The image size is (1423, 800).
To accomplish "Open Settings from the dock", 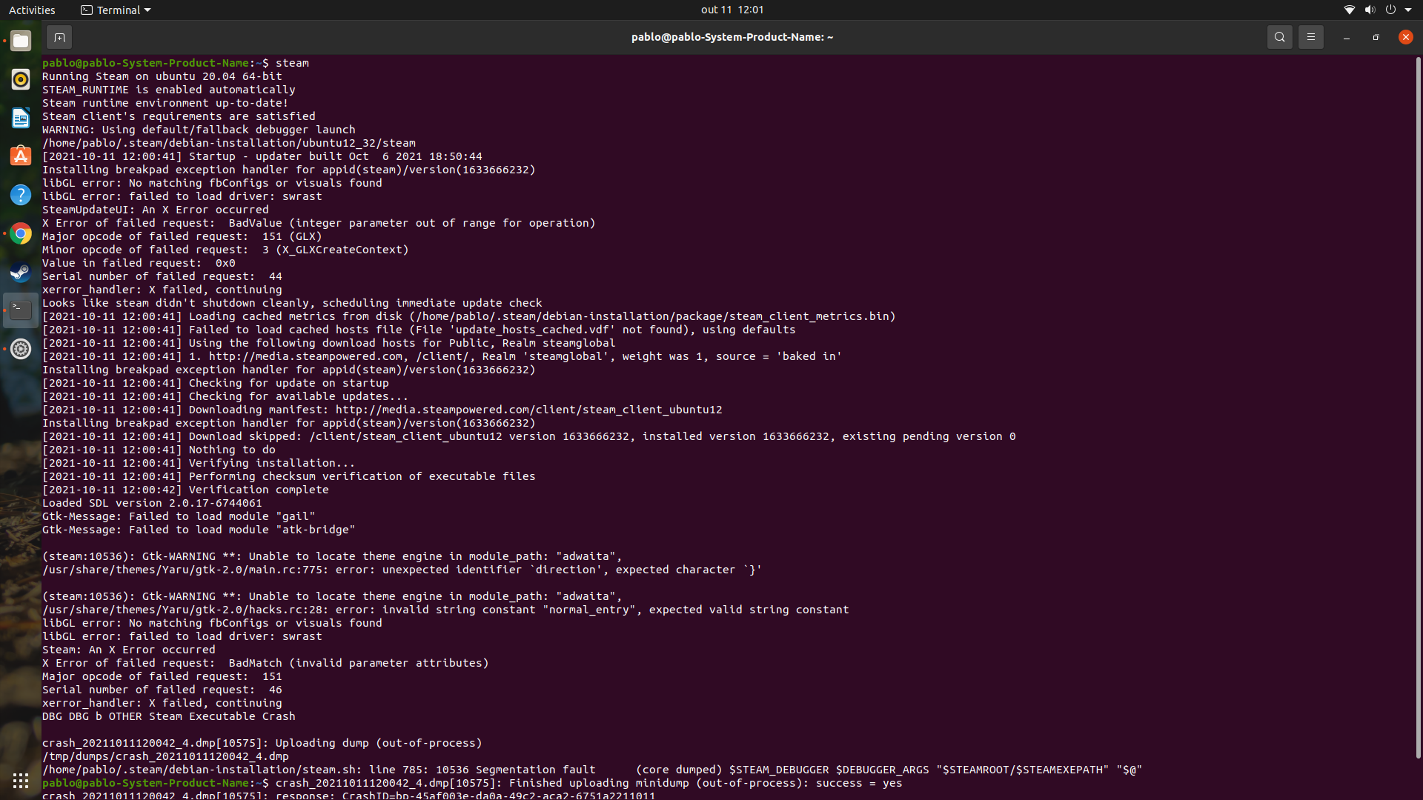I will pyautogui.click(x=21, y=349).
